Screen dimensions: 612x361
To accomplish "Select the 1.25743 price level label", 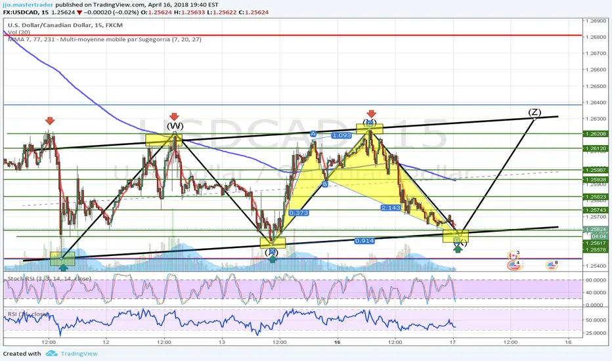I will coord(595,210).
